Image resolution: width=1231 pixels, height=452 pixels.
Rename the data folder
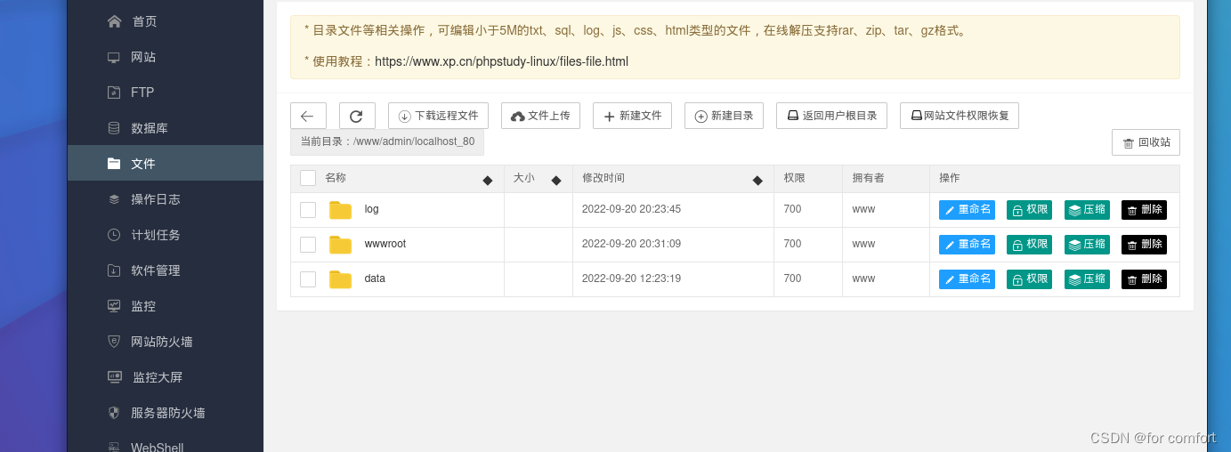tap(967, 279)
